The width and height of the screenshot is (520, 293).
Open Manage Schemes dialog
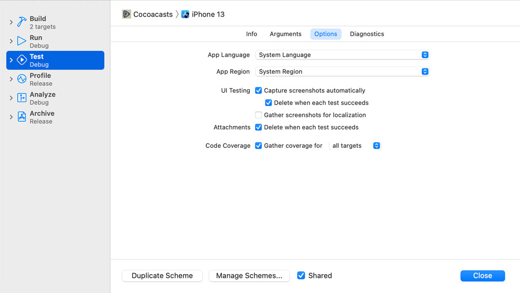point(249,275)
